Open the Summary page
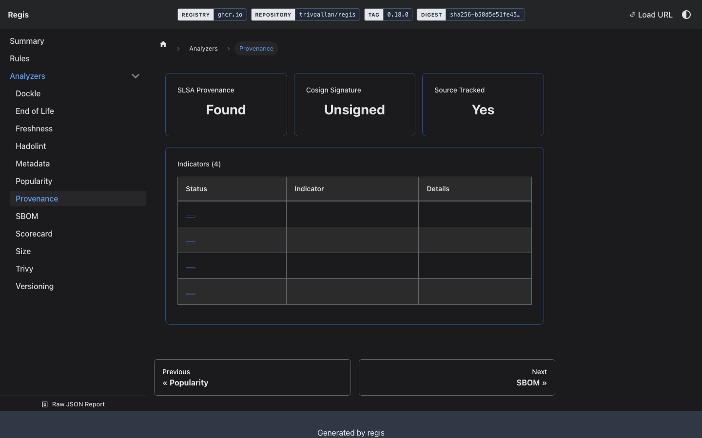This screenshot has width=702, height=438. tap(27, 41)
